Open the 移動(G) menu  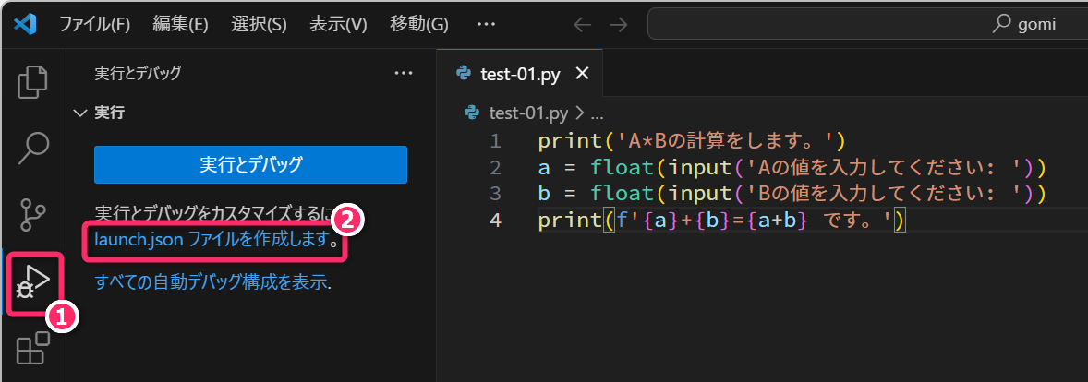pyautogui.click(x=418, y=25)
